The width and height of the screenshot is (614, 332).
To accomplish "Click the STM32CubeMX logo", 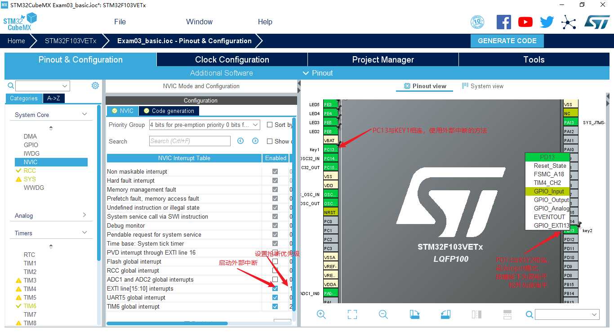I will pyautogui.click(x=20, y=22).
